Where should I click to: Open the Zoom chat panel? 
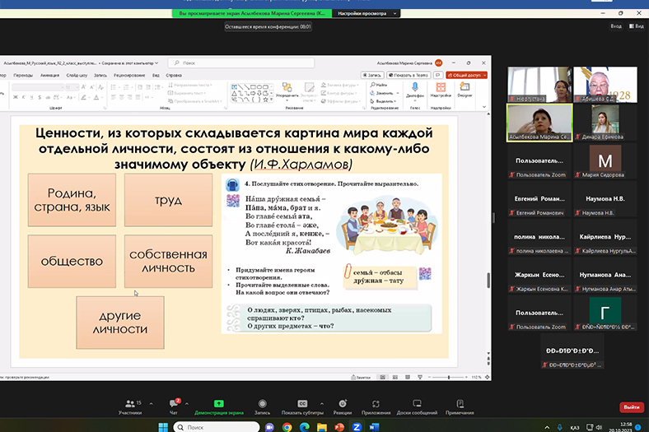[x=173, y=404]
